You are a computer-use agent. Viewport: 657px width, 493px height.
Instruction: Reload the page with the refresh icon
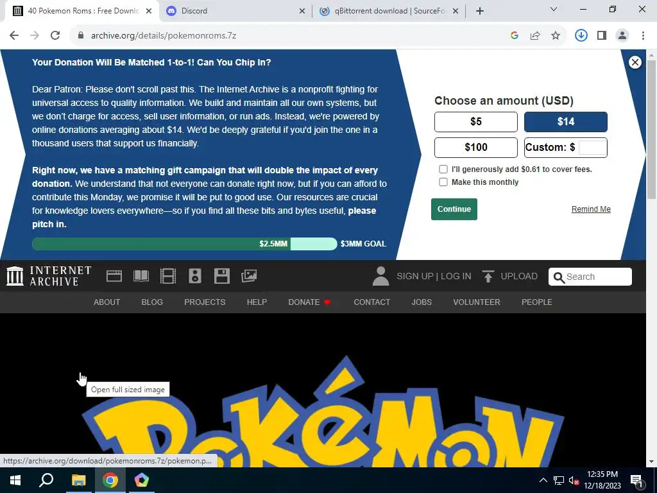tap(55, 36)
